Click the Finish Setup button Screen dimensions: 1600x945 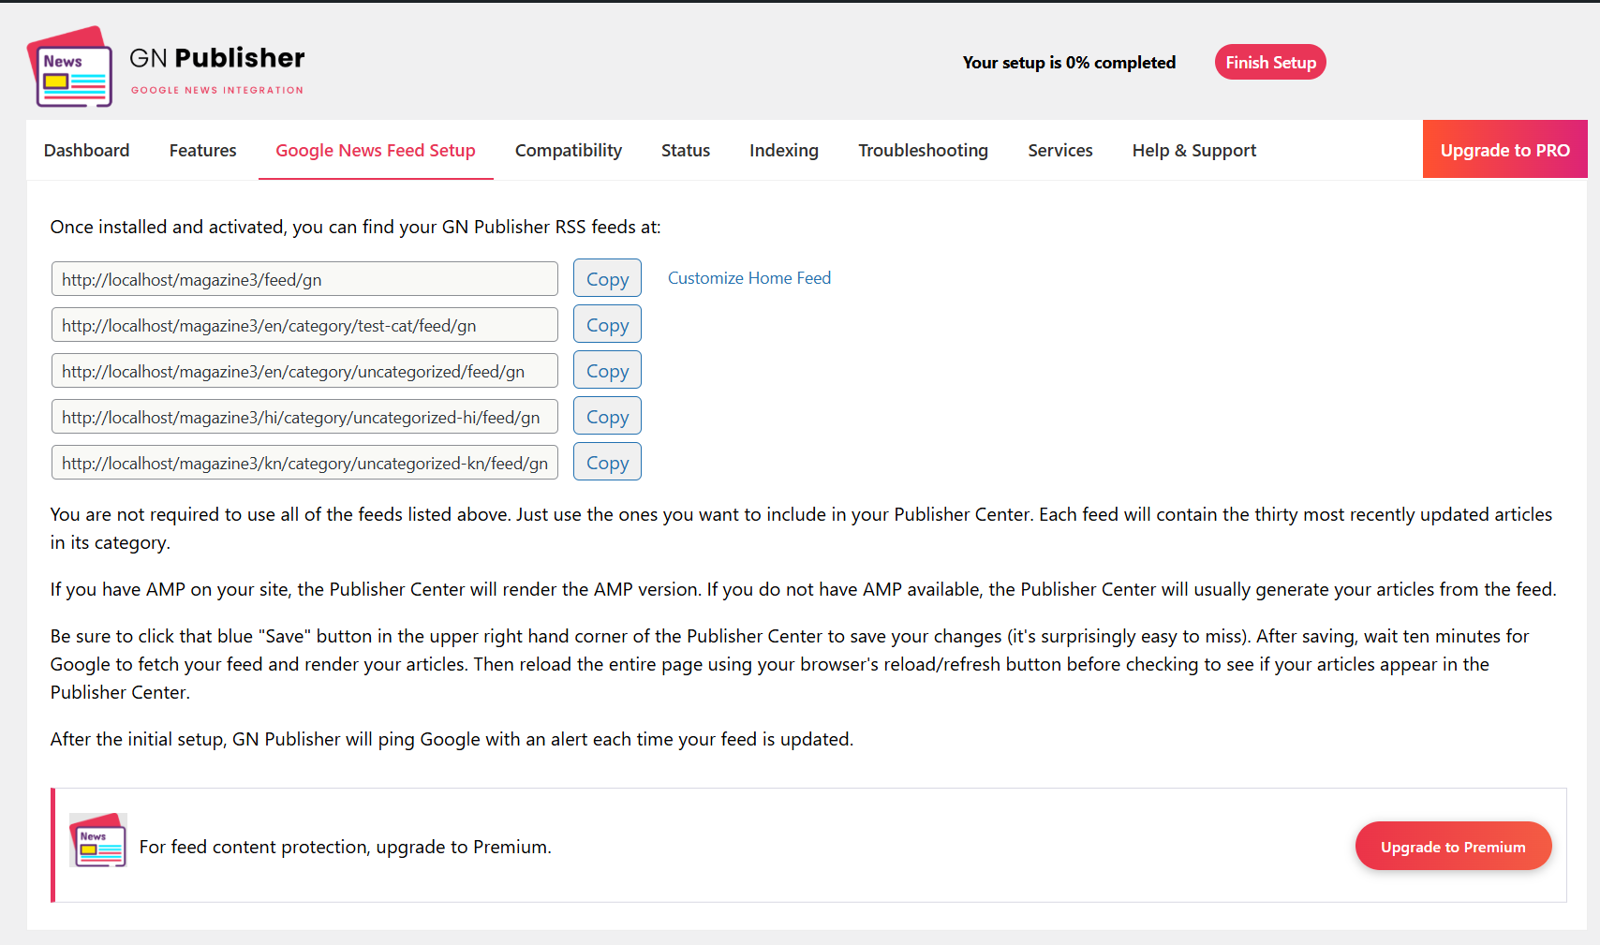click(x=1270, y=62)
